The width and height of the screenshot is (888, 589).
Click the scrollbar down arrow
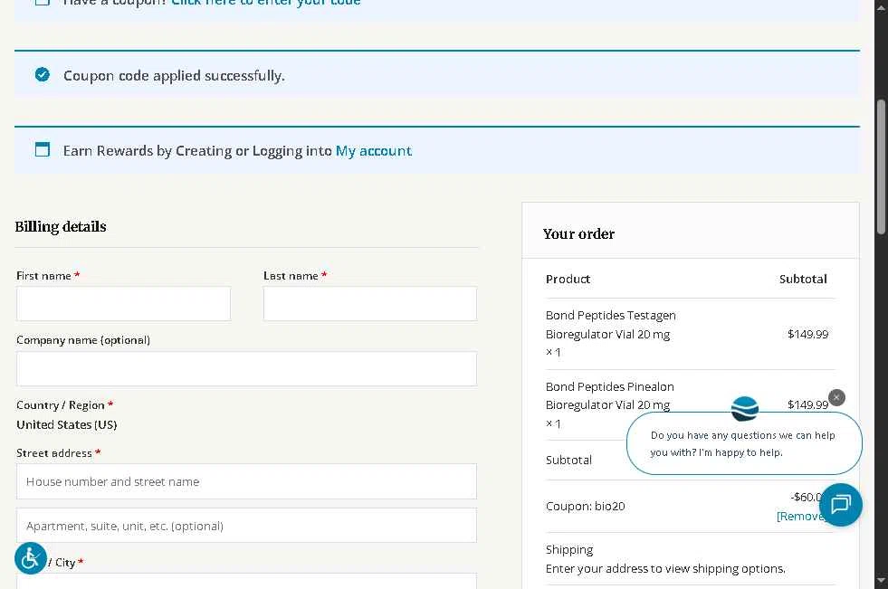(x=881, y=581)
